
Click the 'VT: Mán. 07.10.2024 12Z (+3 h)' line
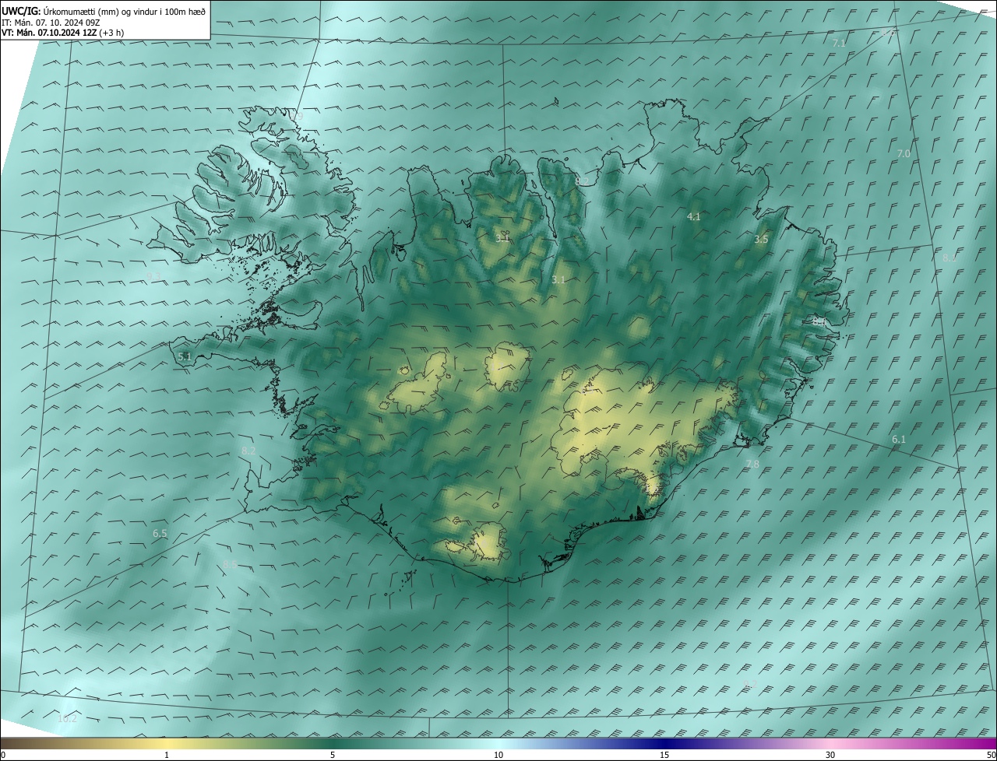62,33
